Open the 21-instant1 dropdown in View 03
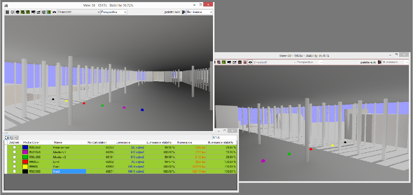 point(78,12)
